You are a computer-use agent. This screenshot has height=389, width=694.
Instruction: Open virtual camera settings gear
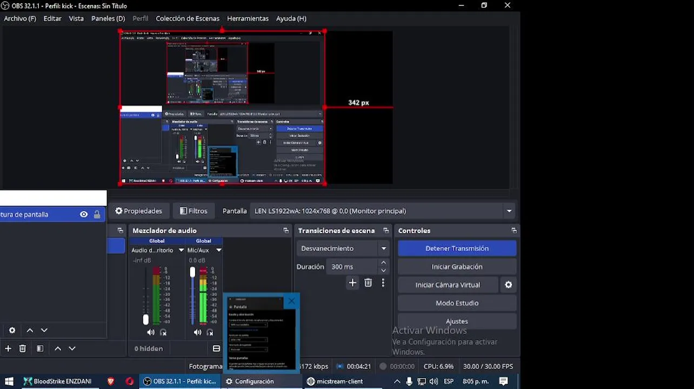[508, 285]
